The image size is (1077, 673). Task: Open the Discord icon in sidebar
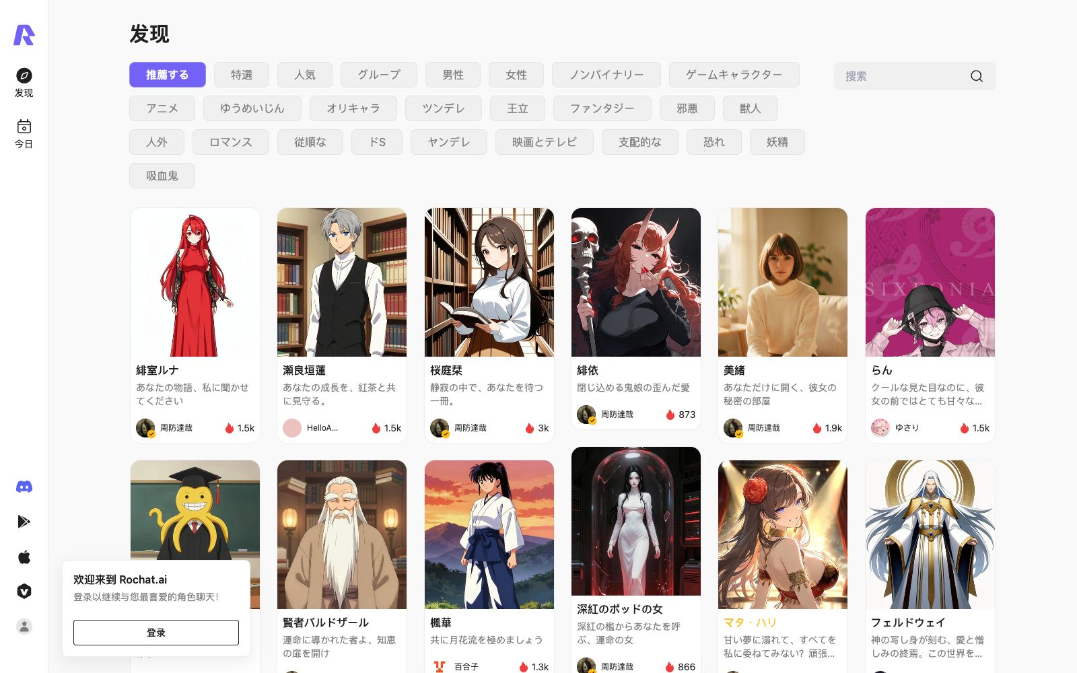[24, 487]
